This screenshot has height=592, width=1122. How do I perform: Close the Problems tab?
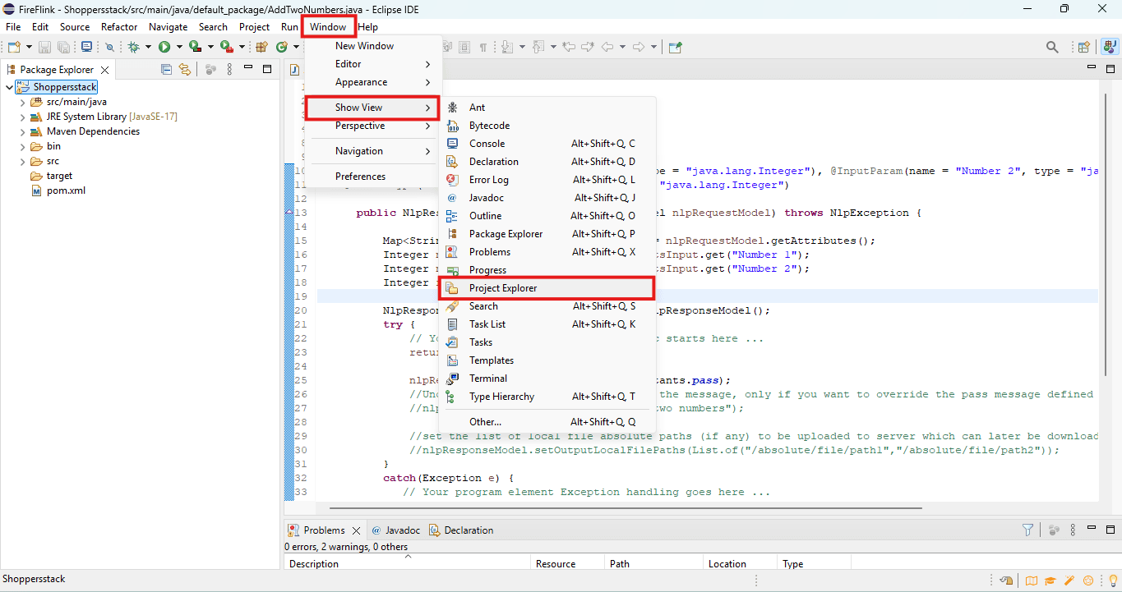[356, 530]
